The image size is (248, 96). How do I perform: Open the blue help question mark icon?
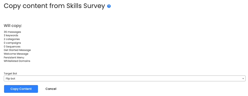(109, 6)
